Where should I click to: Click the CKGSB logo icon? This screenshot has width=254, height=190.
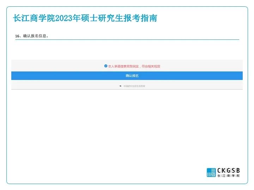(211, 172)
